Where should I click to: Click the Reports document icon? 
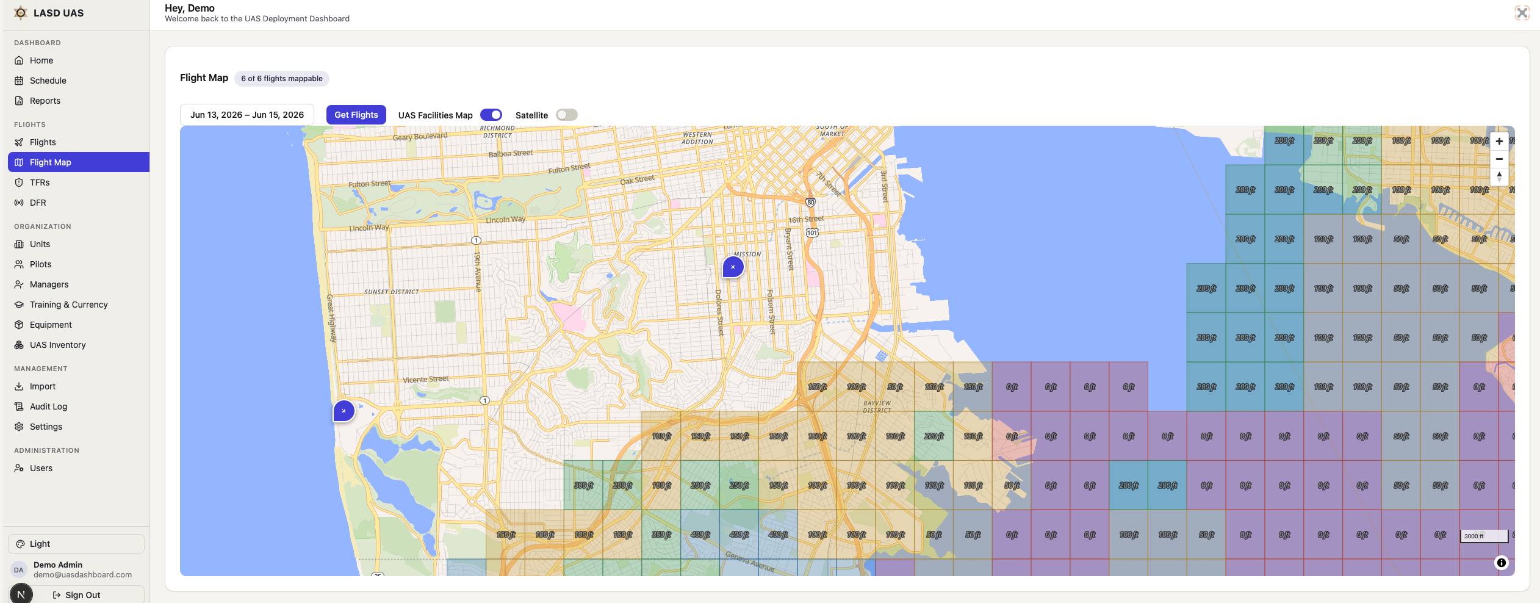(x=19, y=101)
